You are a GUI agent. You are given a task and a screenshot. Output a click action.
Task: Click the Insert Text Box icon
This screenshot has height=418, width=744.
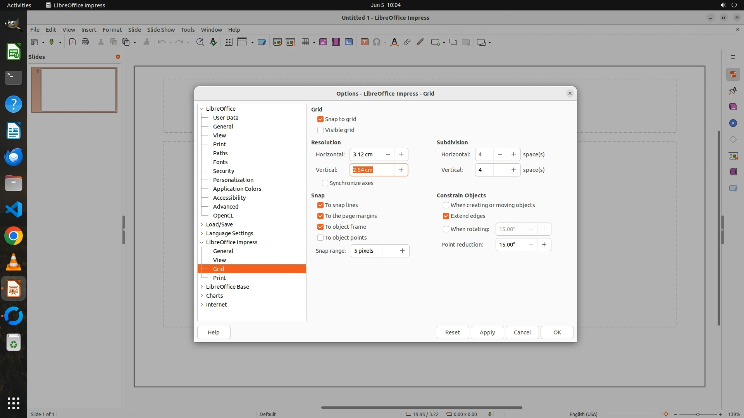click(x=364, y=42)
